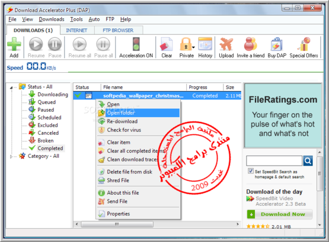Image resolution: width=329 pixels, height=242 pixels.
Task: Click the Upload airplane icon
Action: 226,44
